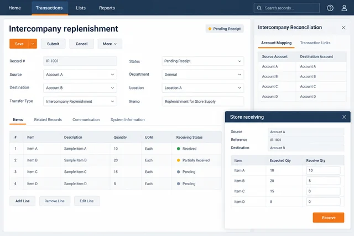
Task: Open the Source dropdown showing Account A
Action: pos(80,75)
